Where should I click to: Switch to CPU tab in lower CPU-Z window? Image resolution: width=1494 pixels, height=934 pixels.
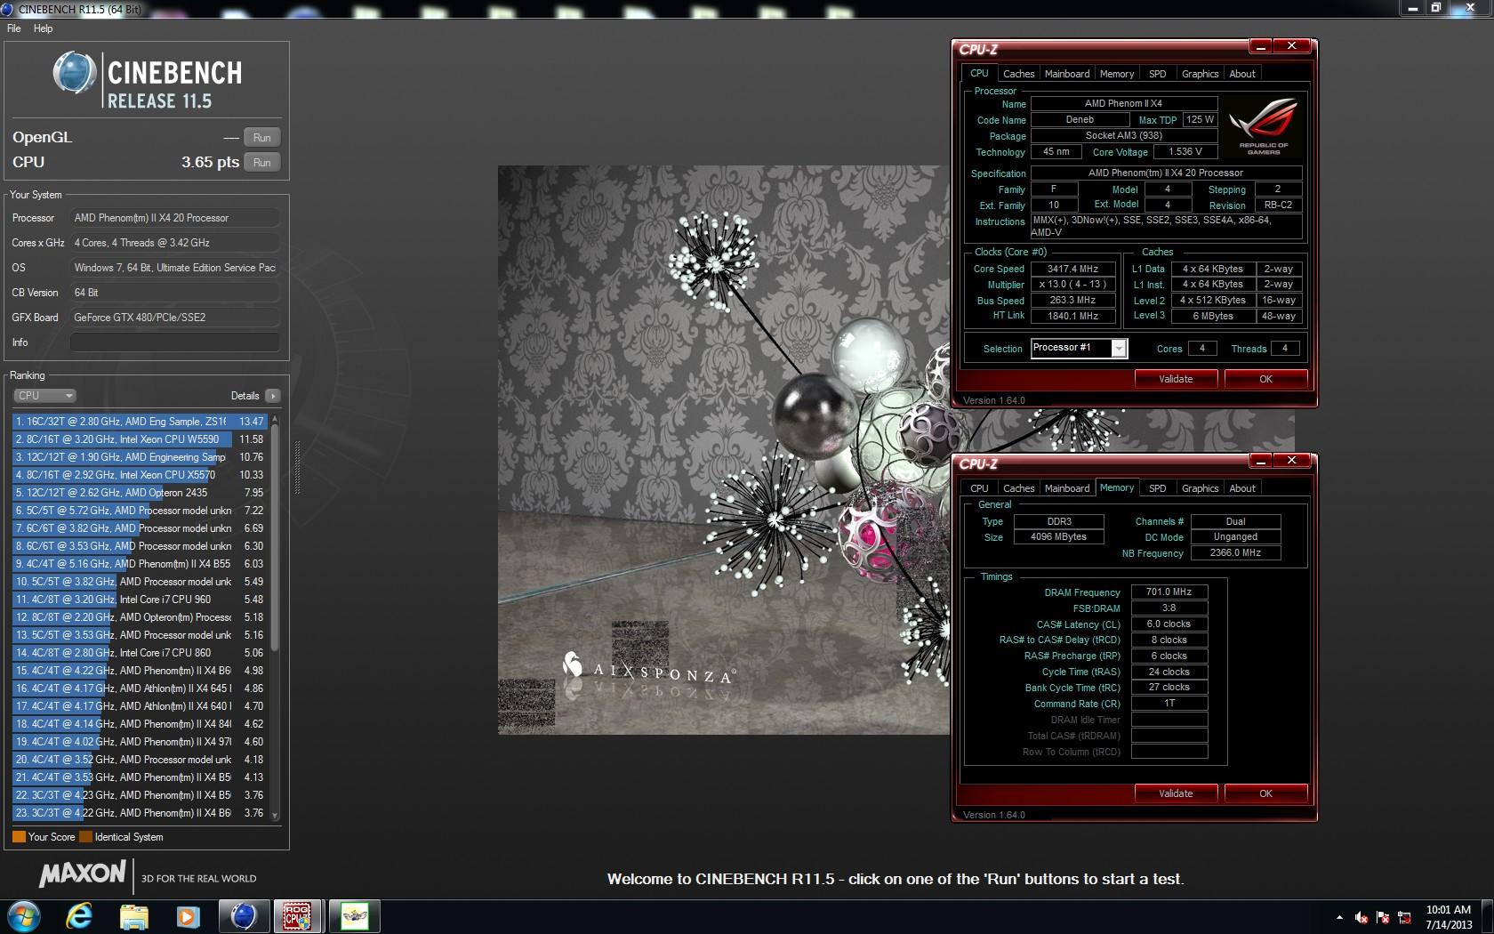(x=979, y=488)
